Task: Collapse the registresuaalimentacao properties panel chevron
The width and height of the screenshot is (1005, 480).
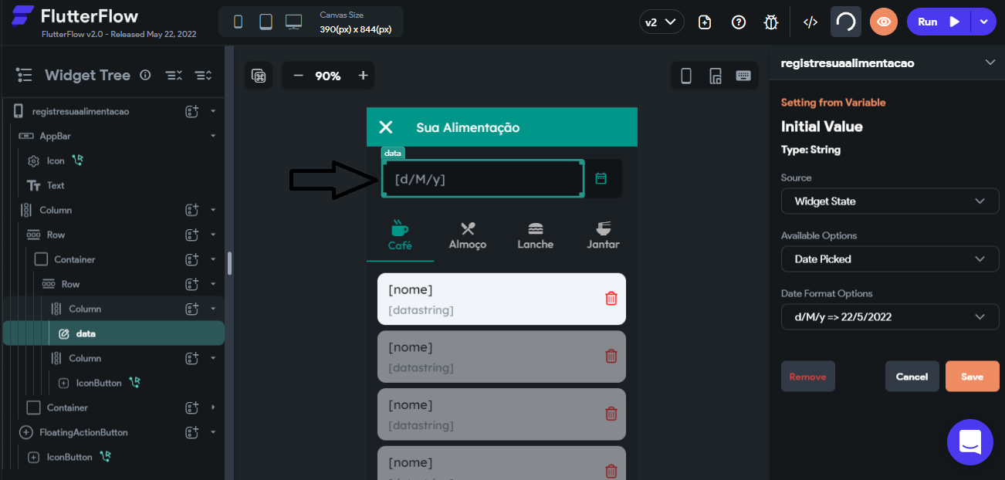Action: (x=990, y=63)
